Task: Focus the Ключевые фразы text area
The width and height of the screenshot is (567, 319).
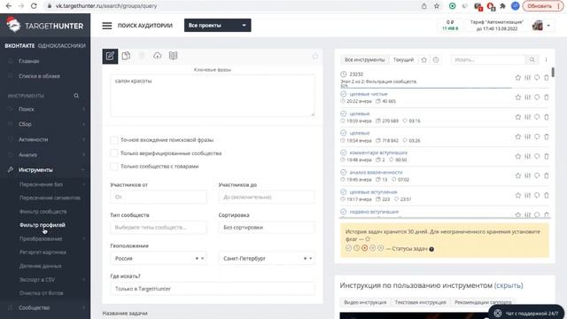Action: pyautogui.click(x=213, y=96)
